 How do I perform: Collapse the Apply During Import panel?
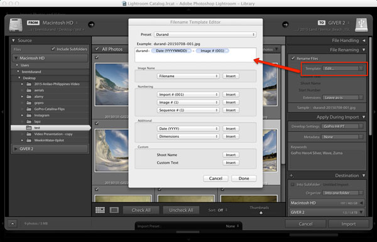364,117
